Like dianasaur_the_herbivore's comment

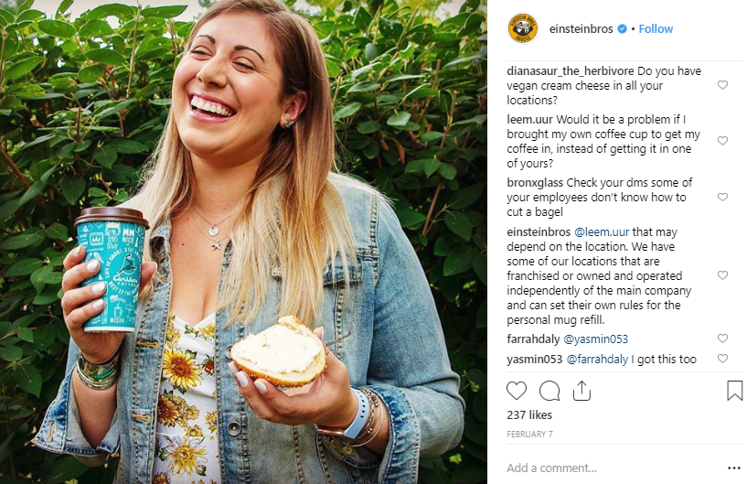[x=722, y=85]
